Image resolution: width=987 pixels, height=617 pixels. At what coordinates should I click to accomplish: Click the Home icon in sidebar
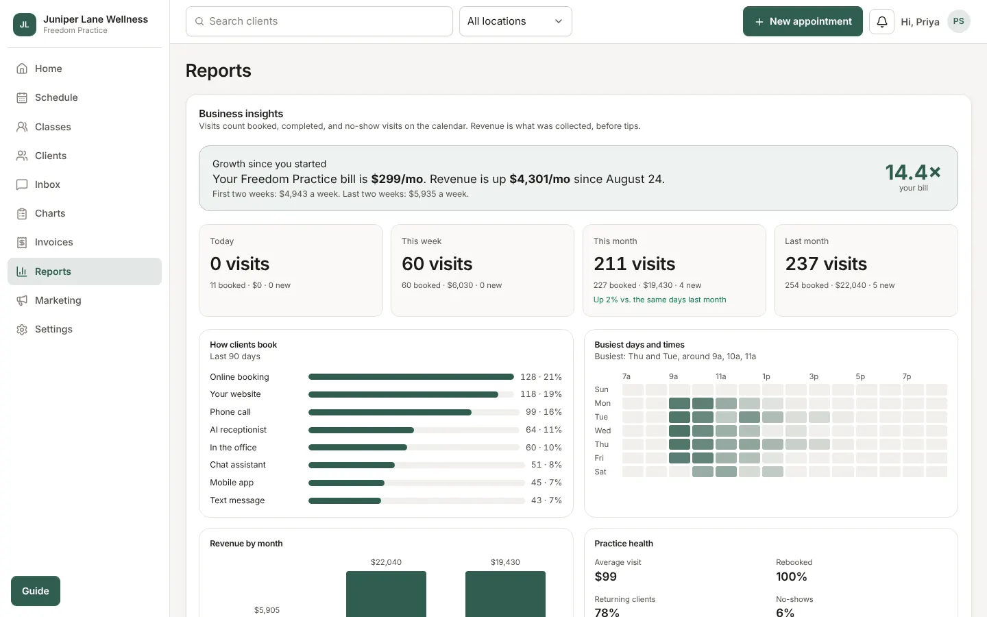pos(22,69)
